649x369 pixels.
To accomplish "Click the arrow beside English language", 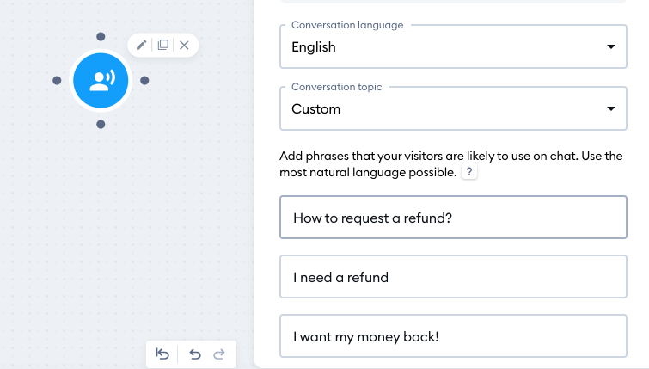I will [x=611, y=46].
